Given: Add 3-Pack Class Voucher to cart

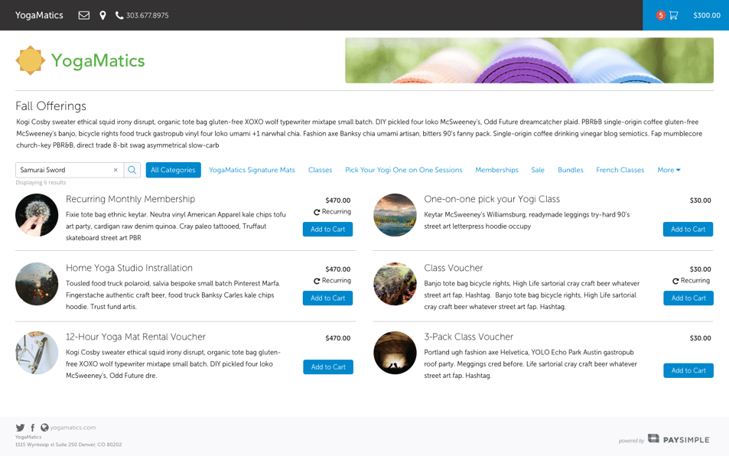Looking at the screenshot, I should tap(688, 370).
